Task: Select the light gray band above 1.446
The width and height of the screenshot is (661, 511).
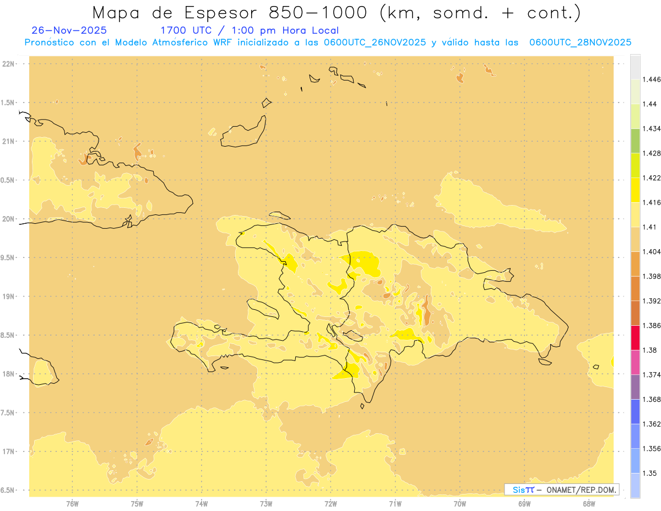Action: coord(635,67)
